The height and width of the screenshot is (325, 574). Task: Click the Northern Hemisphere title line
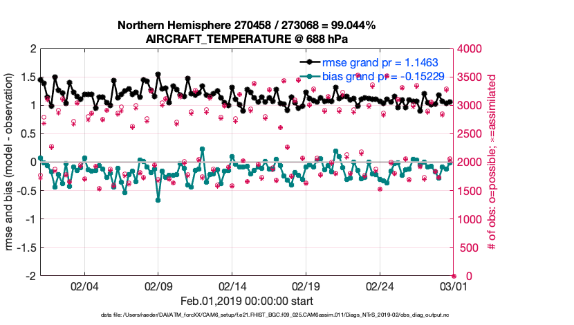pos(246,26)
